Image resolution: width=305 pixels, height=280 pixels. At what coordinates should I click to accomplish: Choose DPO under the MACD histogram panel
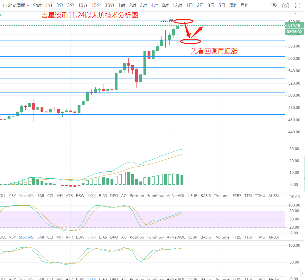tap(114, 195)
